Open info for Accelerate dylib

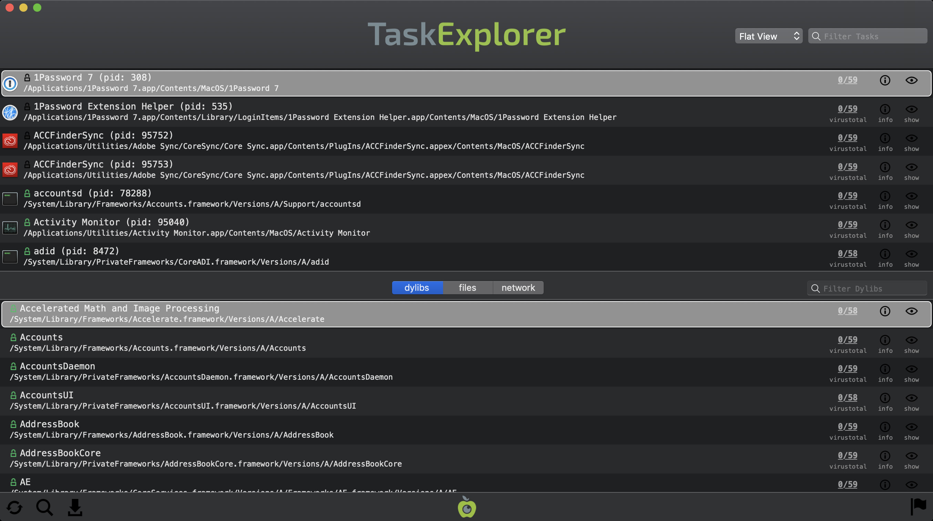pyautogui.click(x=885, y=311)
